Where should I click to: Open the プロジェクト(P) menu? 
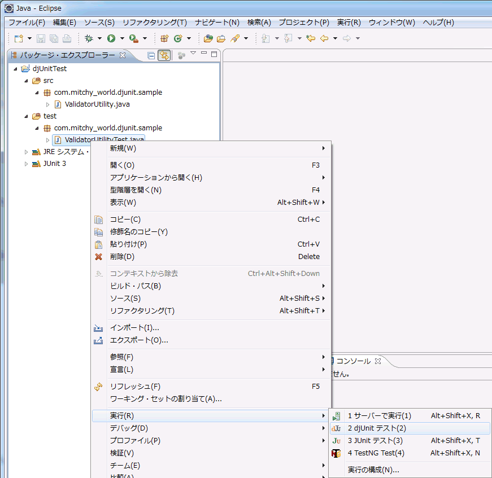304,23
